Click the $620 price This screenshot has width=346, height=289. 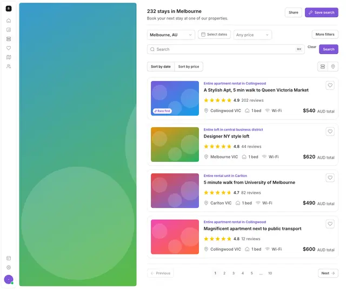click(x=309, y=157)
